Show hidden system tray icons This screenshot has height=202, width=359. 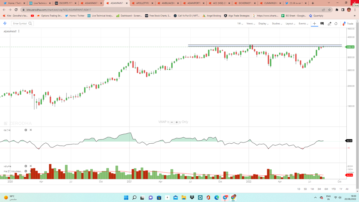[x=316, y=198]
